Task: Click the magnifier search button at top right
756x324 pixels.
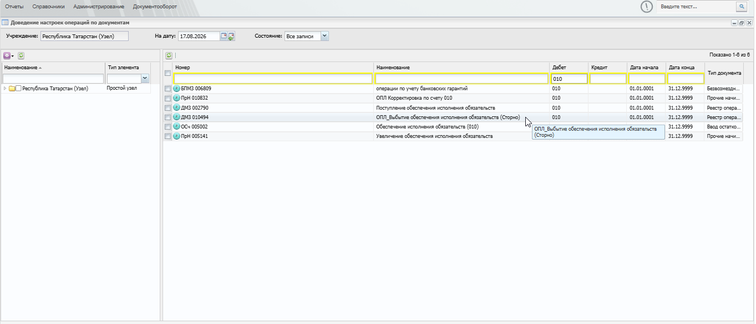Action: 742,7
